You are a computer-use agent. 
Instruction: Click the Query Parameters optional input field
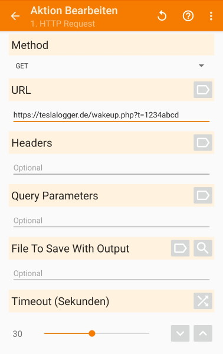pyautogui.click(x=112, y=221)
